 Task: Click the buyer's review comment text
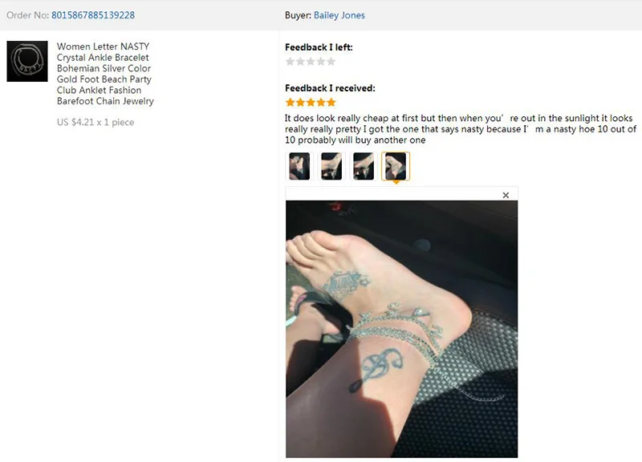(461, 129)
